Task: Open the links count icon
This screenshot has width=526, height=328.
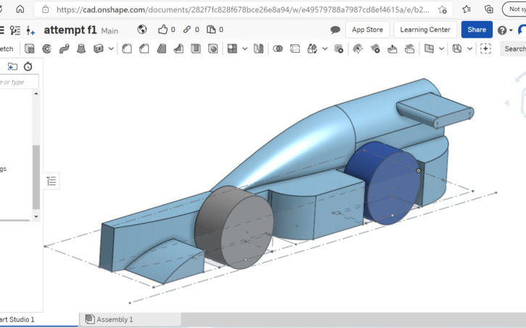Action: pos(187,30)
